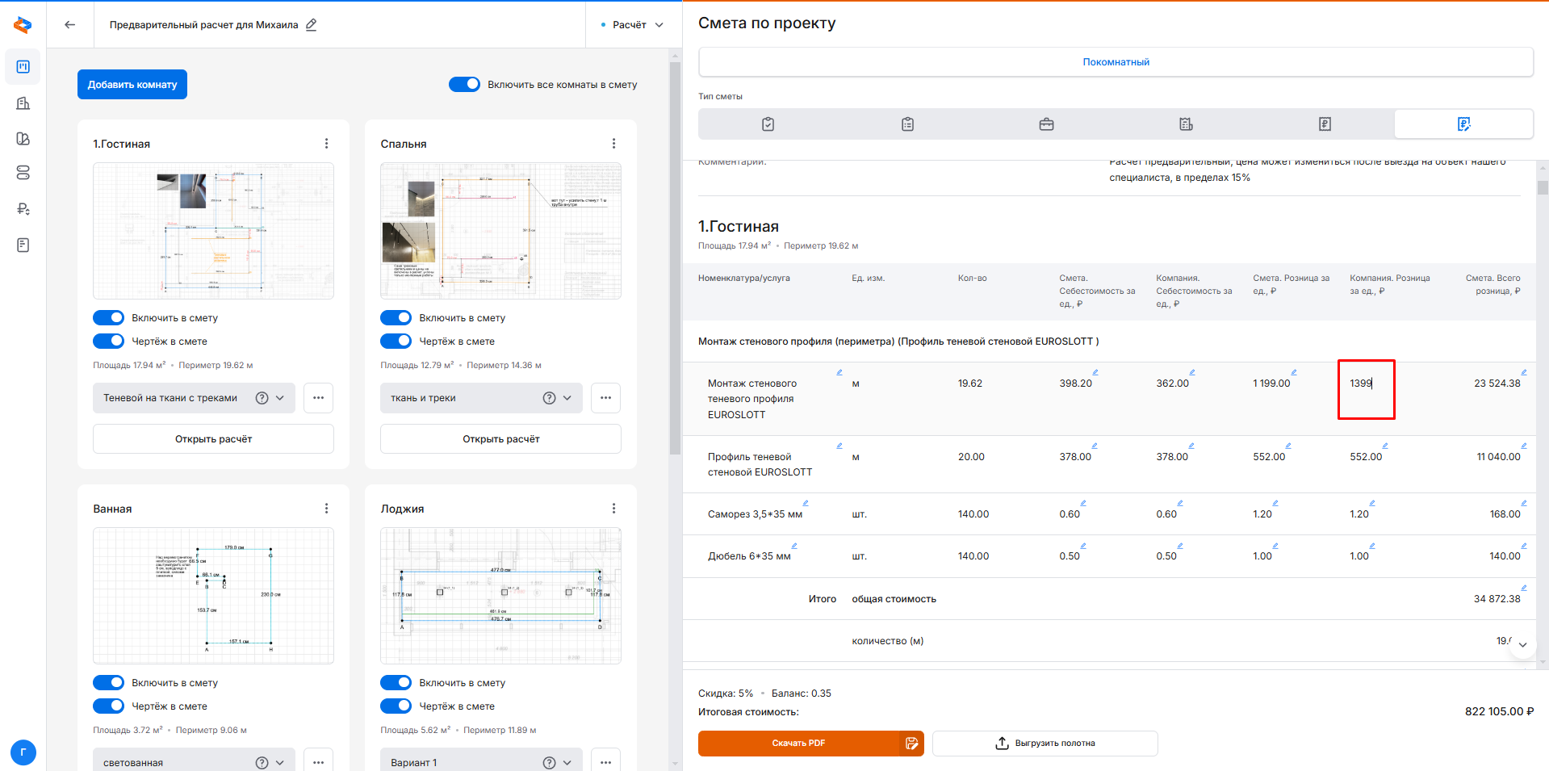Open three-dot menu for Спальня card
Image resolution: width=1549 pixels, height=771 pixels.
click(613, 144)
